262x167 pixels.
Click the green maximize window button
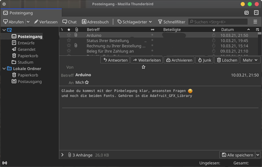(250, 4)
